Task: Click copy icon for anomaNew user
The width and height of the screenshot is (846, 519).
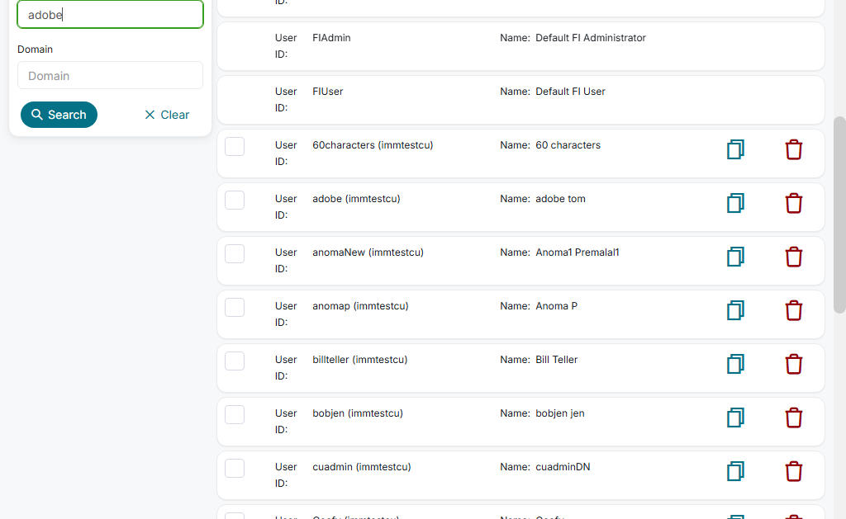Action: tap(735, 257)
